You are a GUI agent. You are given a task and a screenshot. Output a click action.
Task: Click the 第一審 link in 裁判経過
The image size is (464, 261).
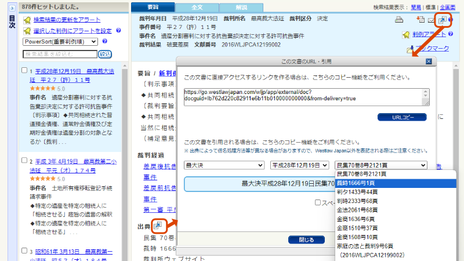(x=160, y=210)
